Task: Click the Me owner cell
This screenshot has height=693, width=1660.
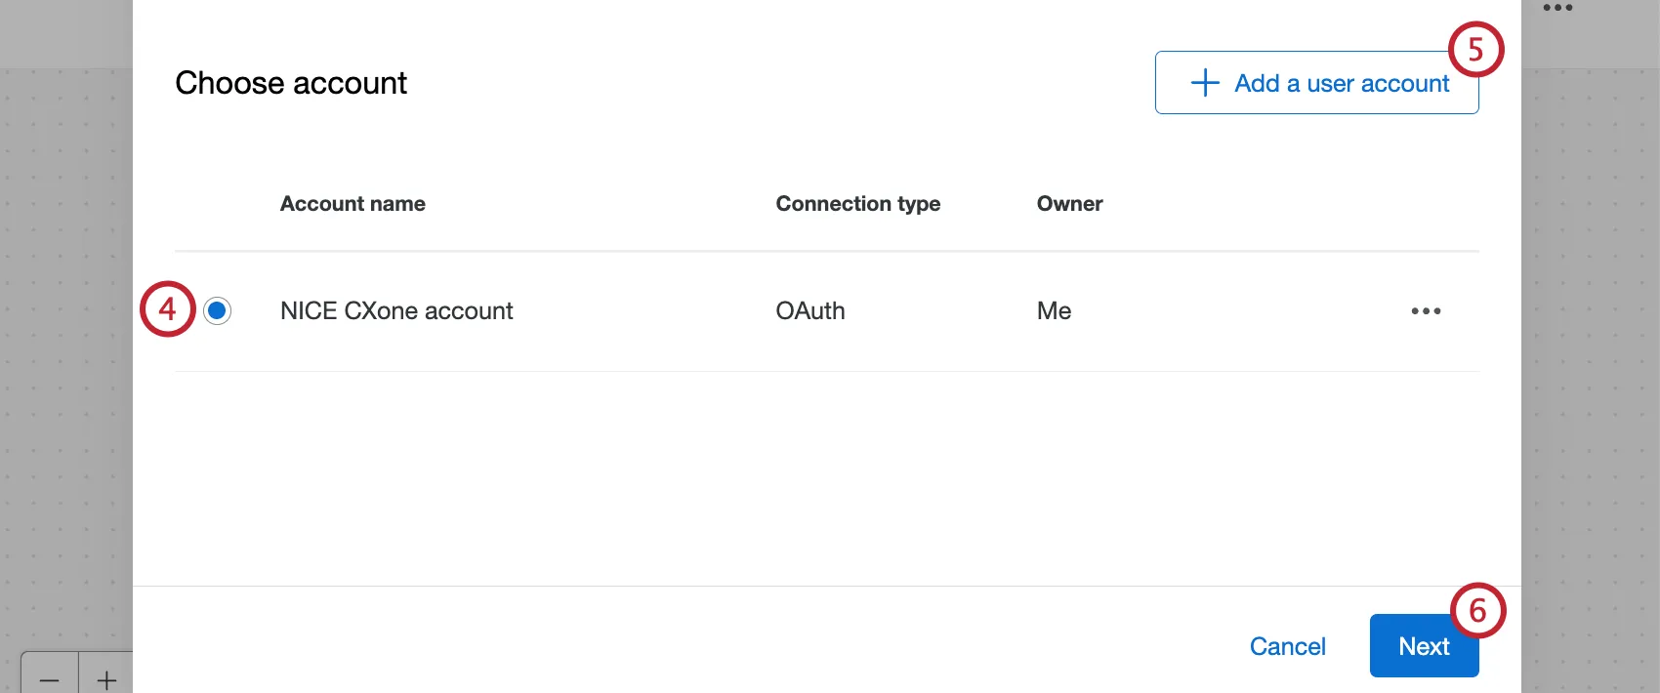Action: coord(1054,311)
